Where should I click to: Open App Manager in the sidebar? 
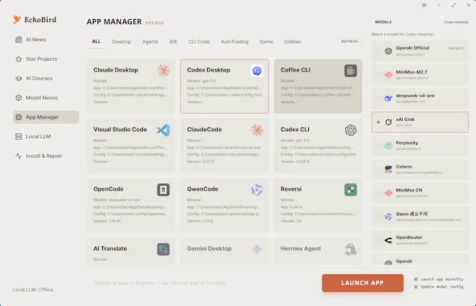pos(46,117)
